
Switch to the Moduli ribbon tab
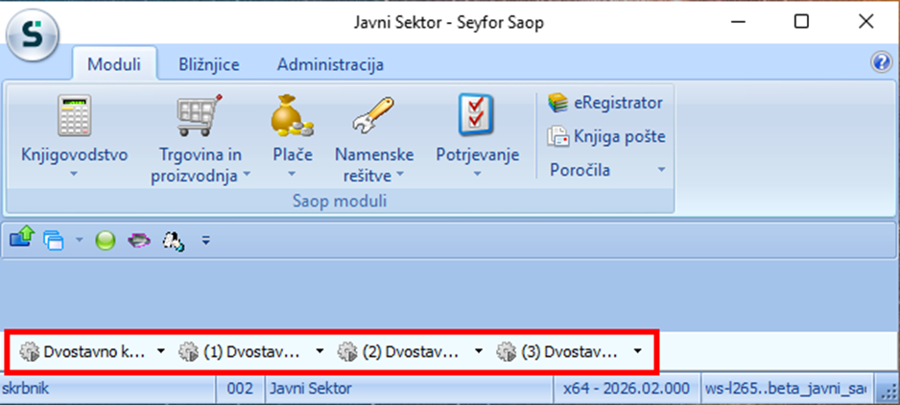pos(114,64)
